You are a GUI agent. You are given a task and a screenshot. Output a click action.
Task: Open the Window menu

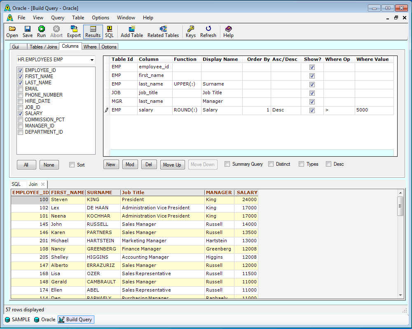pos(126,18)
